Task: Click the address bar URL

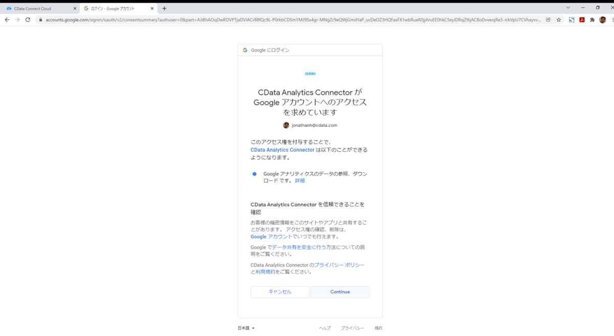Action: click(293, 19)
